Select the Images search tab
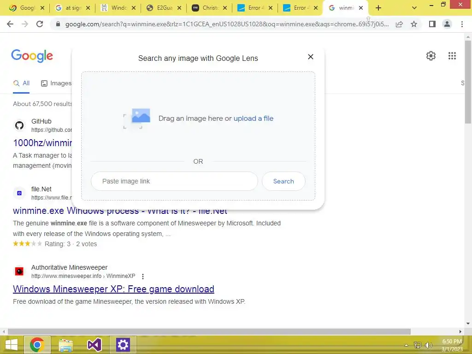Screen dimensions: 472x354 [56, 83]
